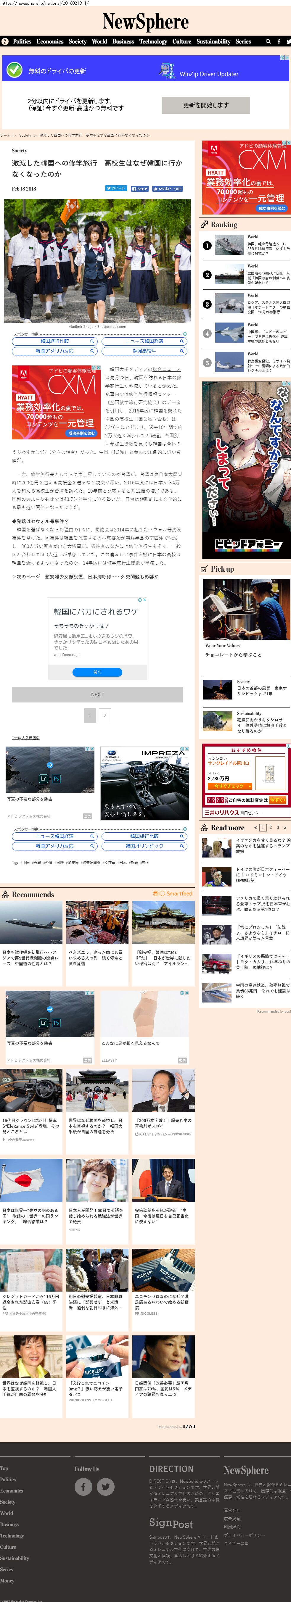
Task: Click the gray NEXT button
Action: click(x=97, y=694)
